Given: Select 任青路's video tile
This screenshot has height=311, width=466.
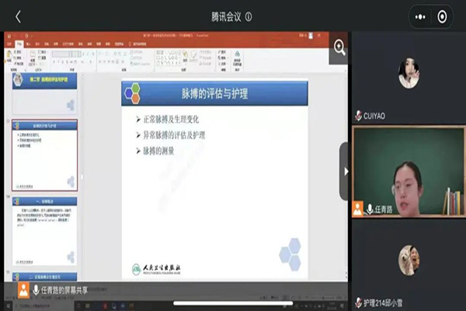Looking at the screenshot, I should coord(409,172).
